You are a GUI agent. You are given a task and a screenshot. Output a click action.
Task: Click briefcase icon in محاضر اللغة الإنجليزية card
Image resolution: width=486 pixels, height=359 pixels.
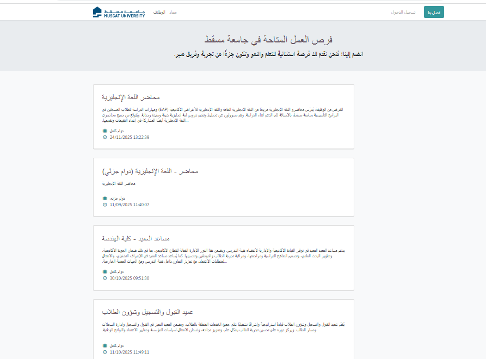(x=105, y=131)
